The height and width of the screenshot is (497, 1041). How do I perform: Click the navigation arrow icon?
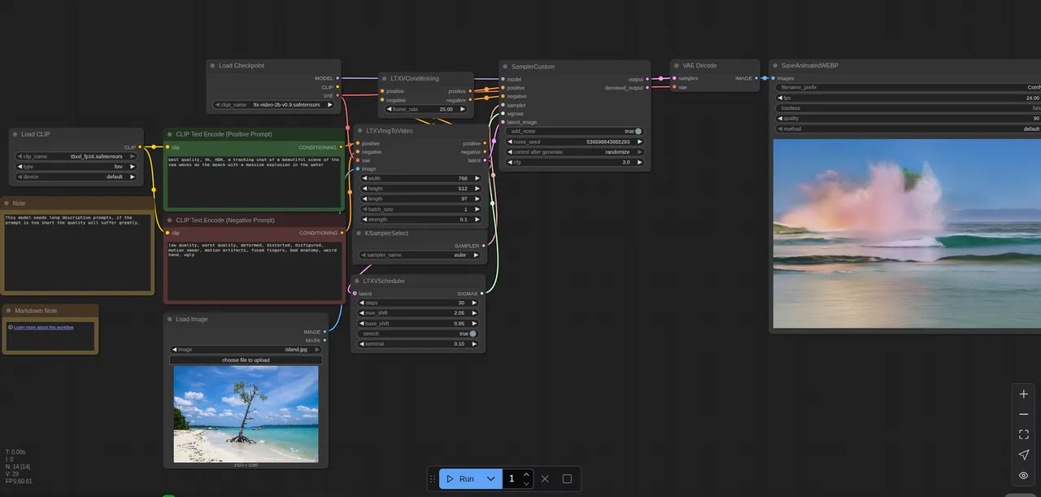pos(1023,455)
